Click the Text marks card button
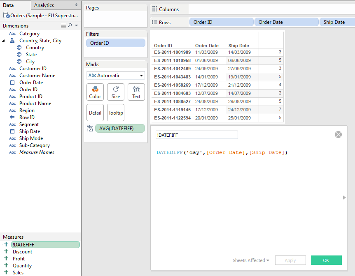Screen dimensions: 355x276 pyautogui.click(x=136, y=92)
